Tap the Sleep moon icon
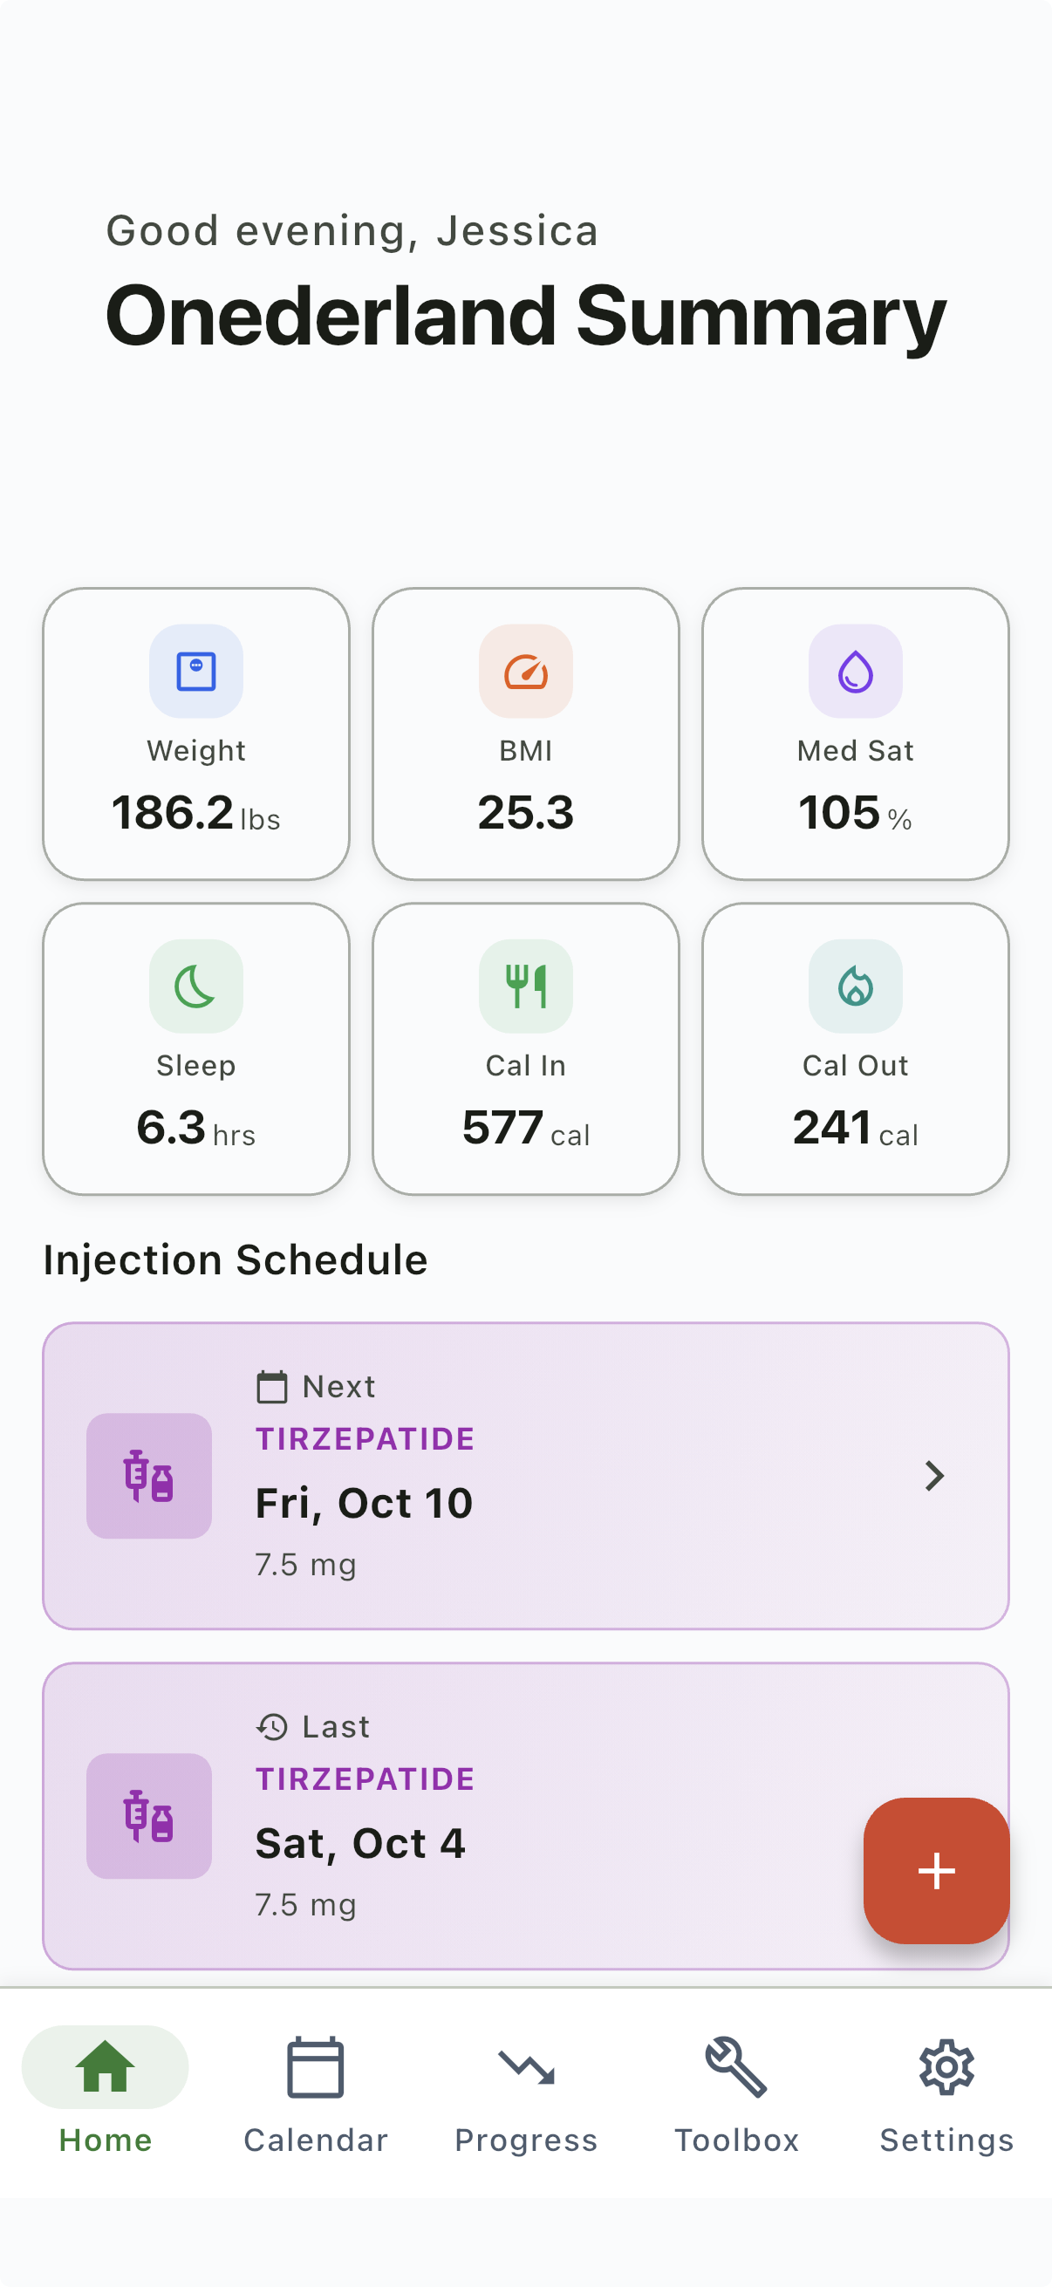The width and height of the screenshot is (1052, 2287). [196, 986]
